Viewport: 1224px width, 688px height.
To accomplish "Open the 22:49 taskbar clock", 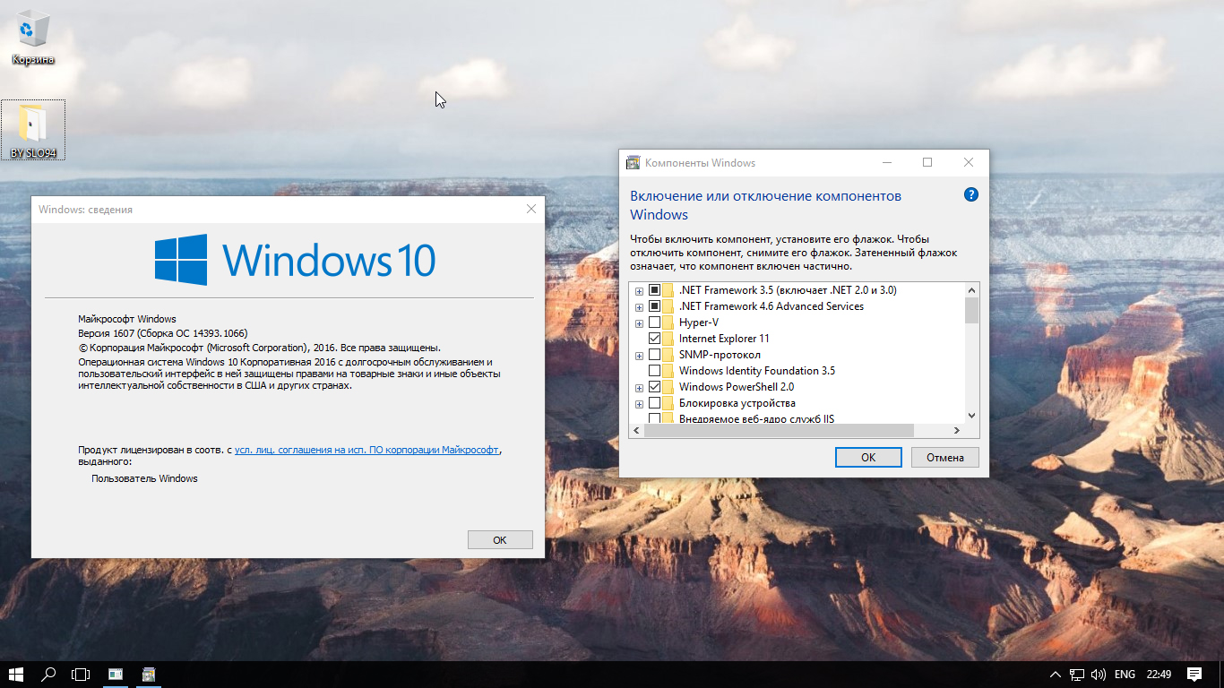I will [x=1159, y=674].
